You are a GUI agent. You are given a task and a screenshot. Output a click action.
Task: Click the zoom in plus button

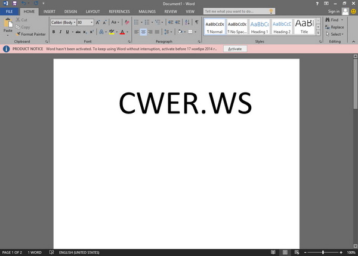[341, 252]
